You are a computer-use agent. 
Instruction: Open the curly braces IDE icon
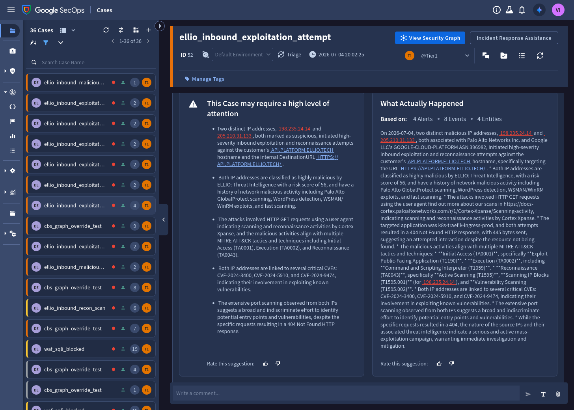click(13, 107)
